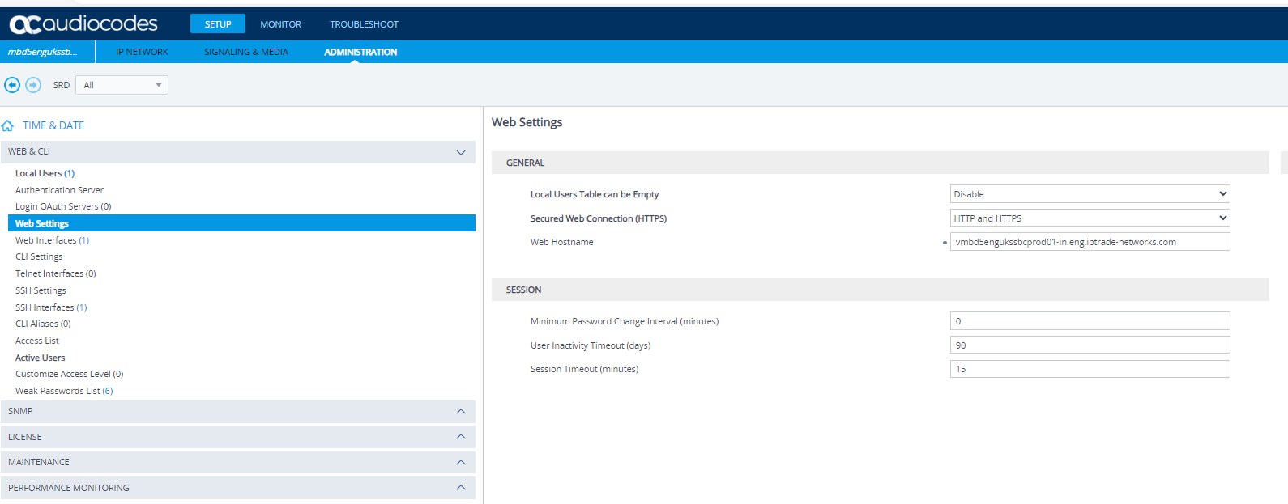Open Login OAuth Servers

(x=63, y=206)
